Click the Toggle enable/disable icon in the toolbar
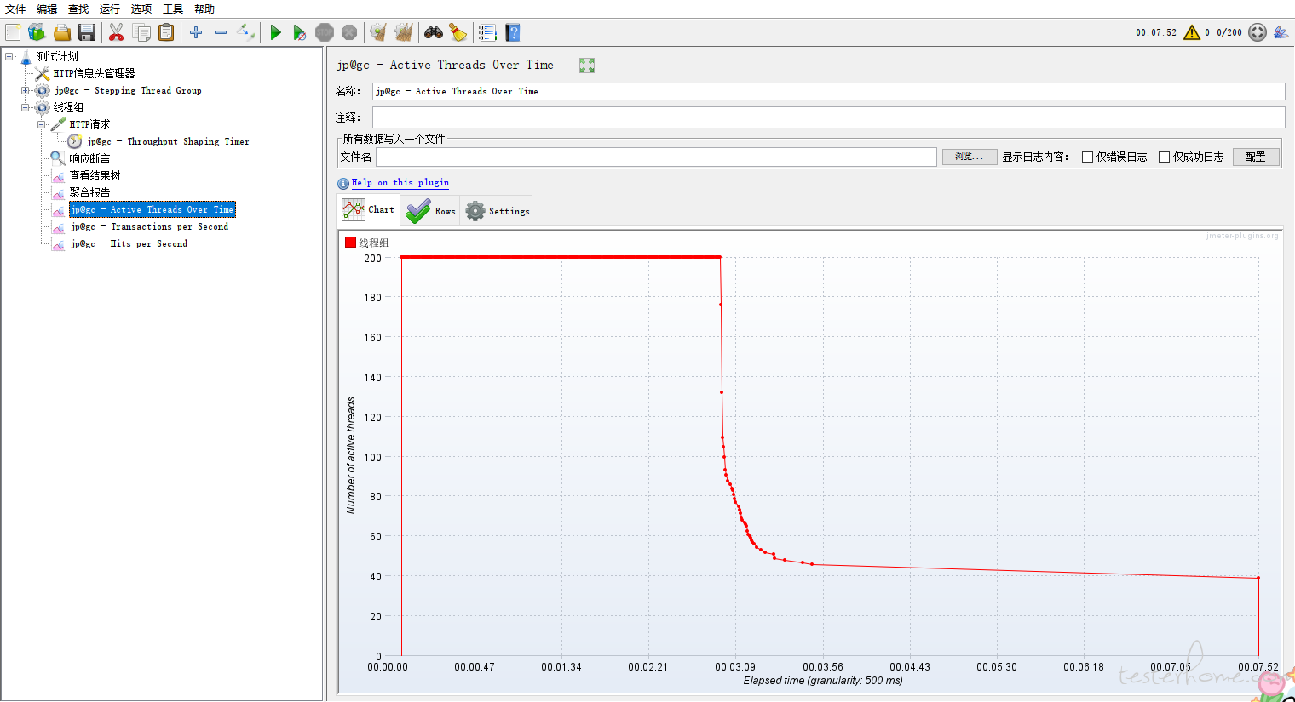This screenshot has width=1295, height=702. [245, 32]
